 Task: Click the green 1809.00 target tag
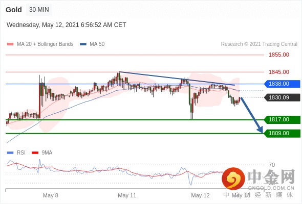[x=282, y=133]
